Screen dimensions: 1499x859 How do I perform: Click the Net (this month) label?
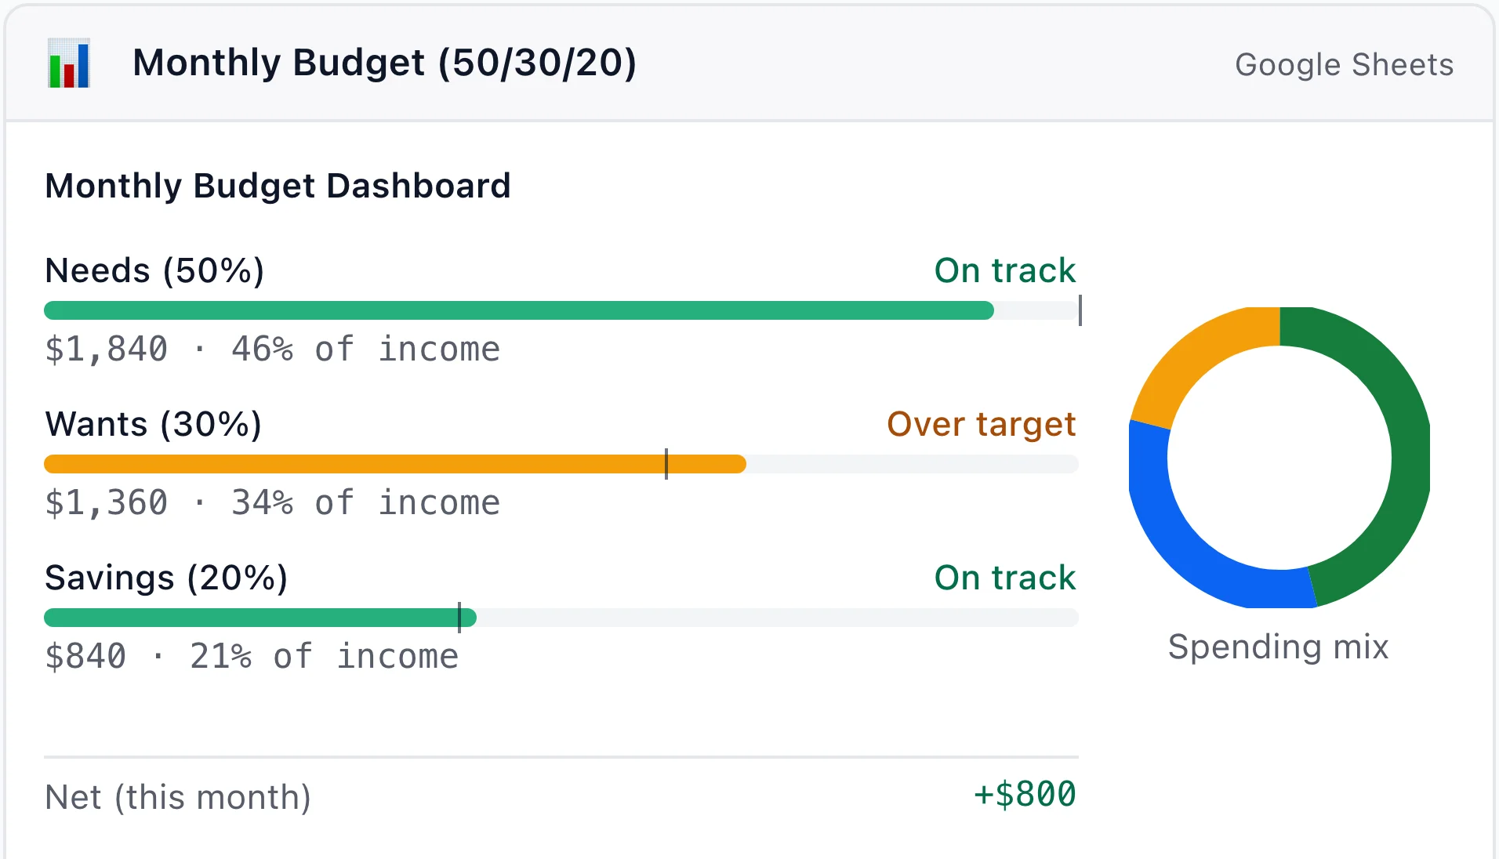pyautogui.click(x=178, y=797)
